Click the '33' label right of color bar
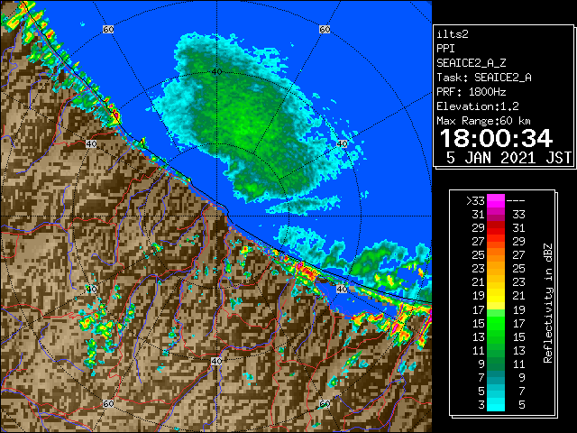577x433 pixels. [x=518, y=215]
